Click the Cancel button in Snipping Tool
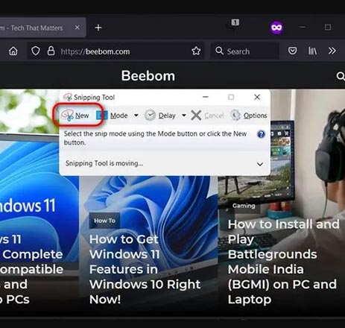Screen dimensions: 345x328 (x=207, y=116)
